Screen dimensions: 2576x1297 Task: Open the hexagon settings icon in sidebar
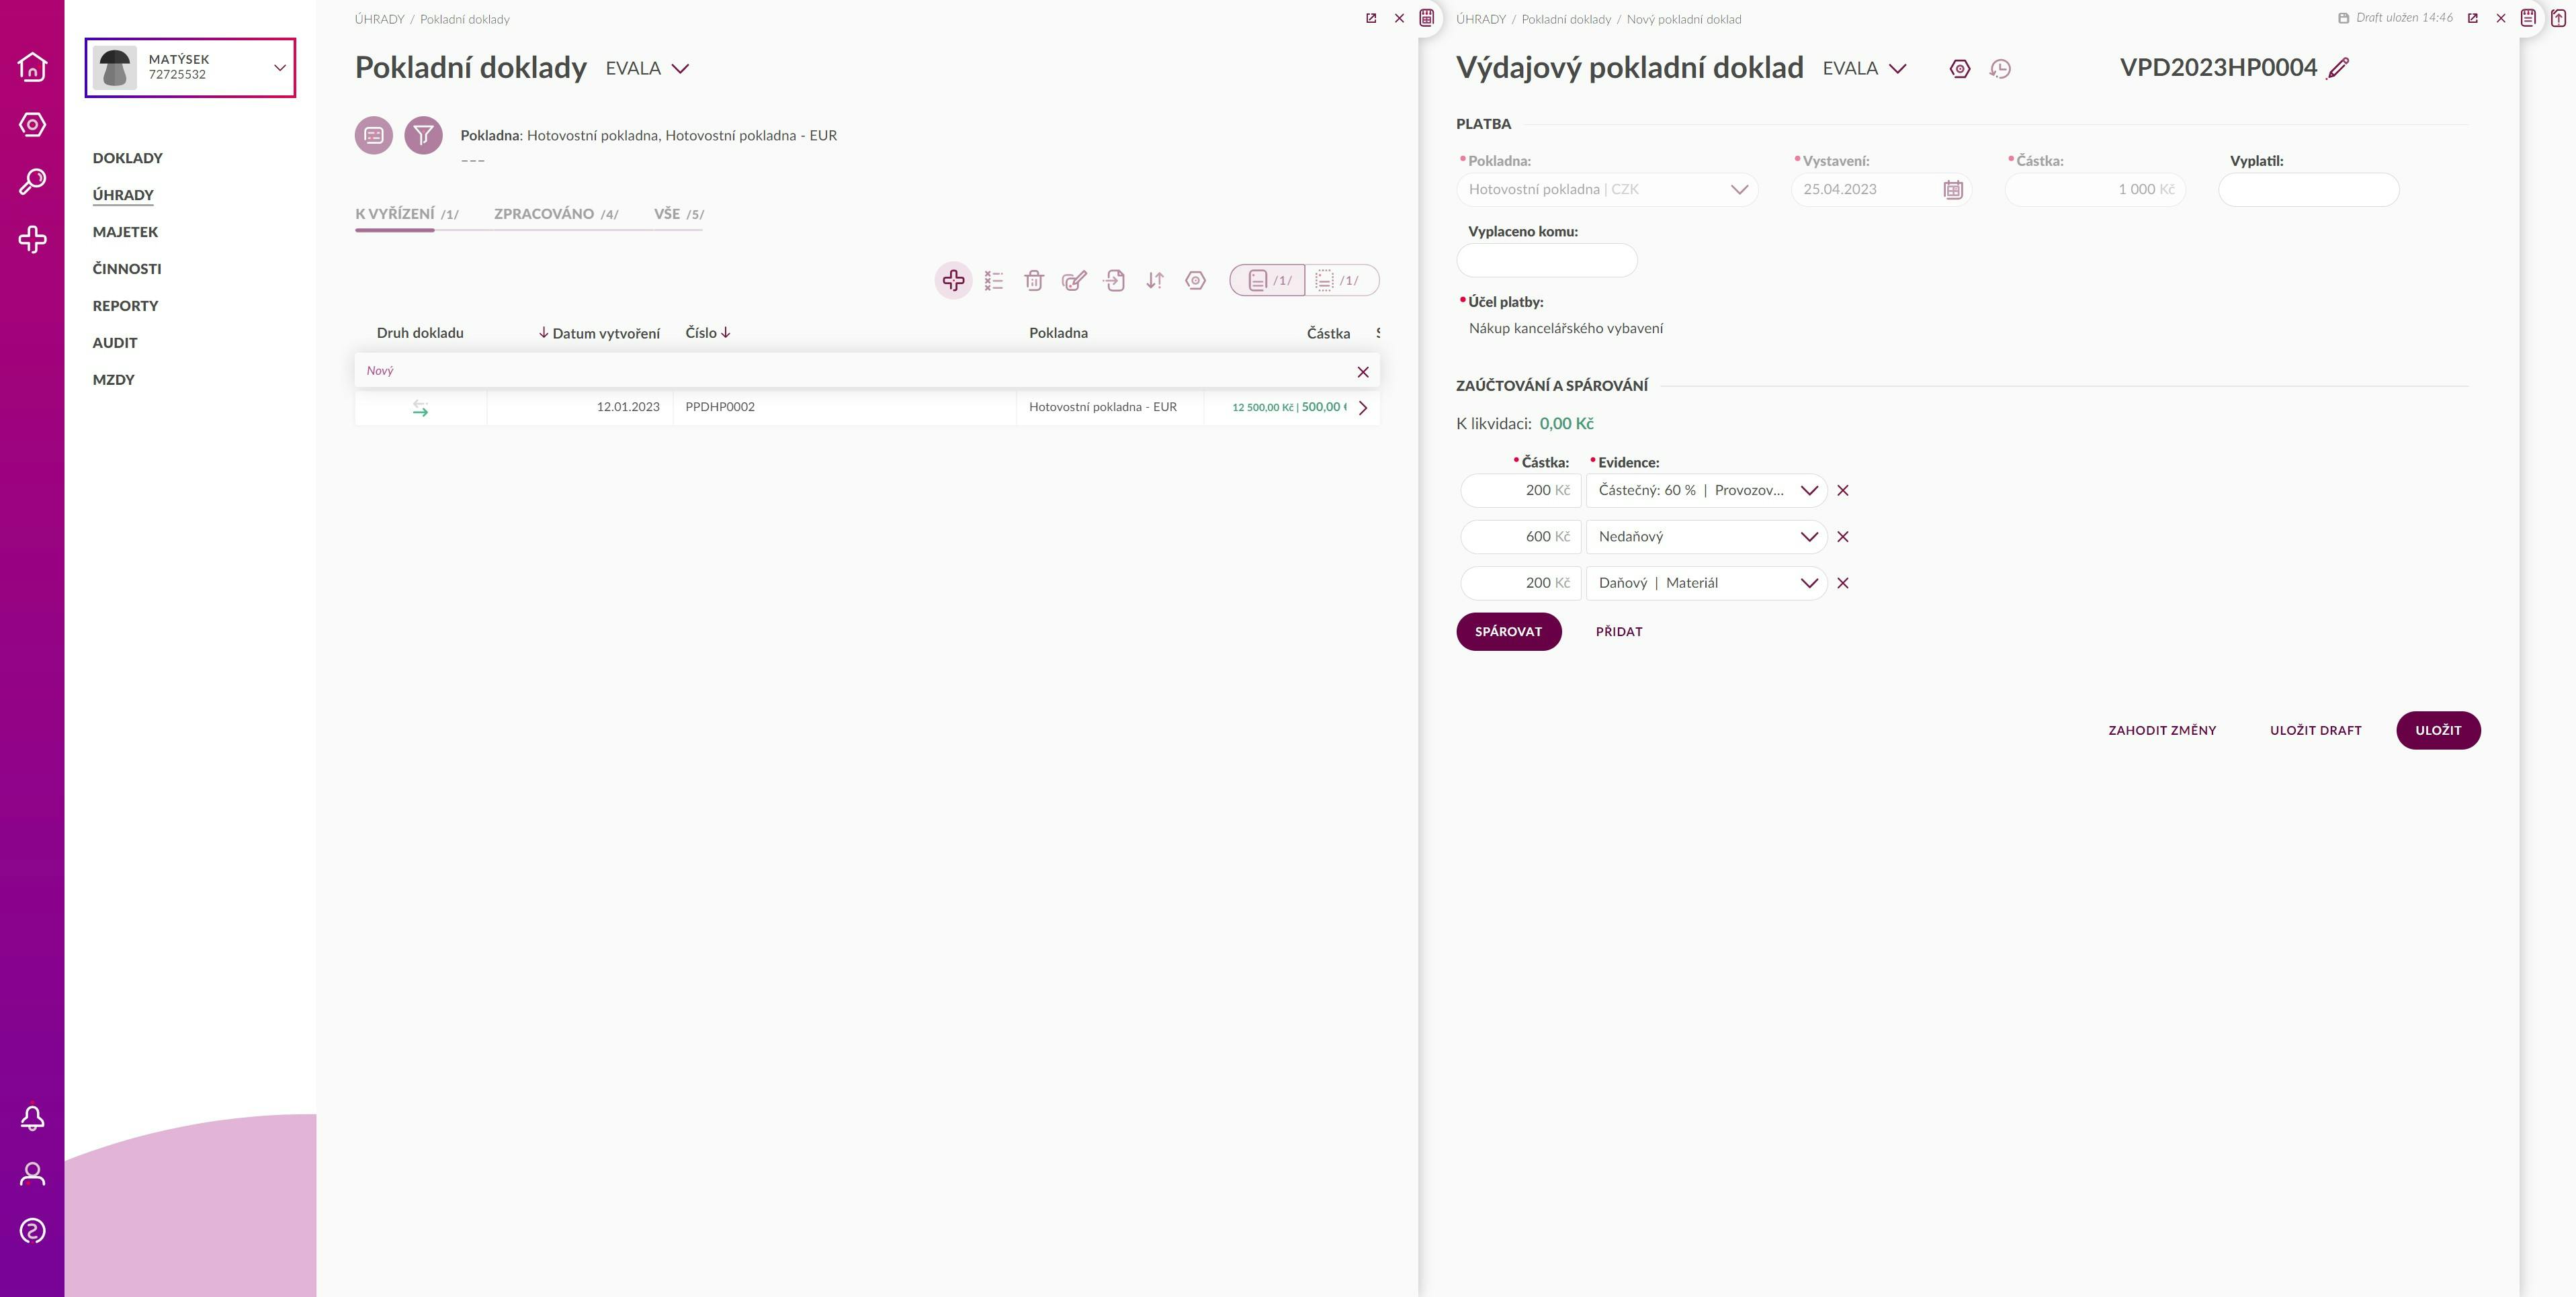32,125
